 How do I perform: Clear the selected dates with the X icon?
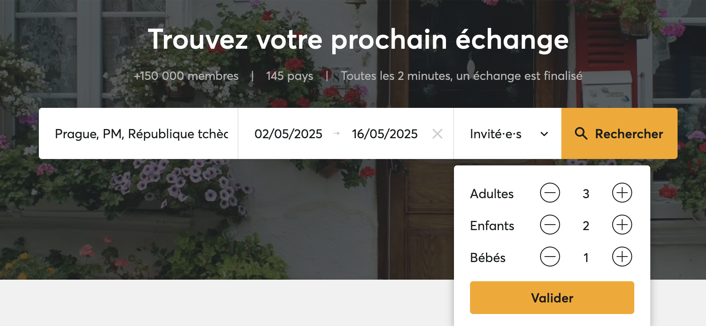pyautogui.click(x=438, y=134)
